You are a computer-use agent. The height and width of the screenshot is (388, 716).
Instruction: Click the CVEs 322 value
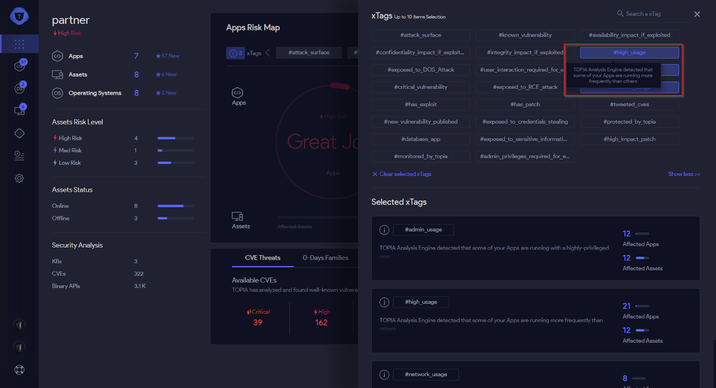tap(139, 274)
